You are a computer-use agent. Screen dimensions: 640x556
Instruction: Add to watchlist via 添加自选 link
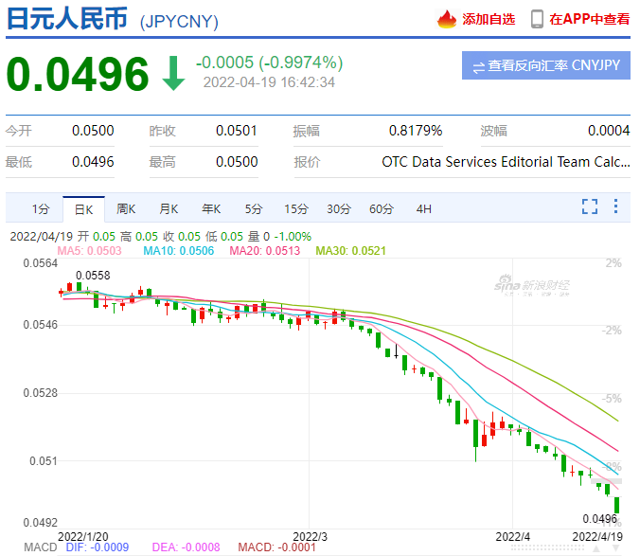(x=489, y=19)
